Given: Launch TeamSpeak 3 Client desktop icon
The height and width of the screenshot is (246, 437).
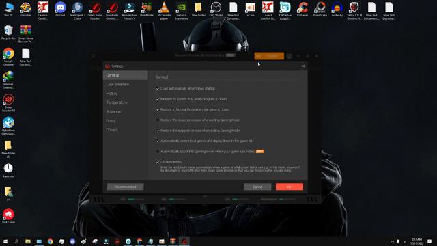Looking at the screenshot, I should point(77,11).
